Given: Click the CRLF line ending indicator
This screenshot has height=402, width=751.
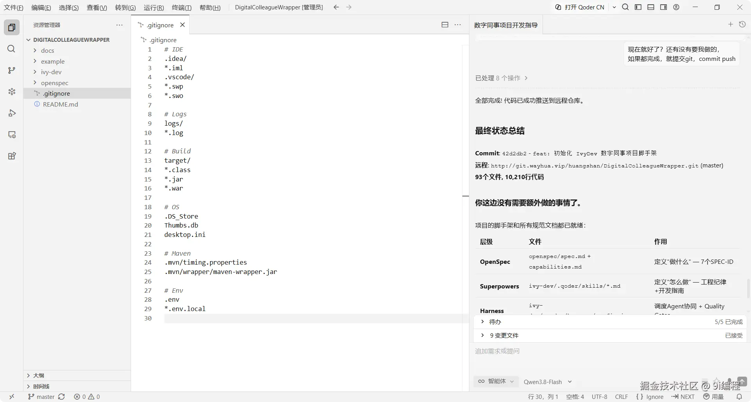Looking at the screenshot, I should tap(621, 397).
